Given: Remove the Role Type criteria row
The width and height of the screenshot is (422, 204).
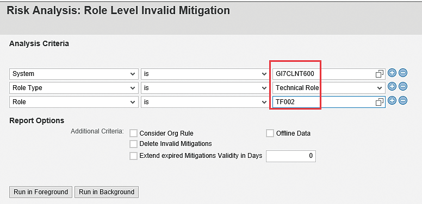Looking at the screenshot, I should click(403, 86).
